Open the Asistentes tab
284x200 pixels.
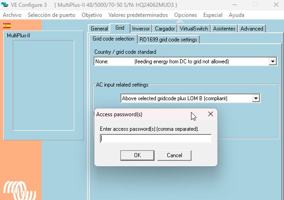click(224, 29)
